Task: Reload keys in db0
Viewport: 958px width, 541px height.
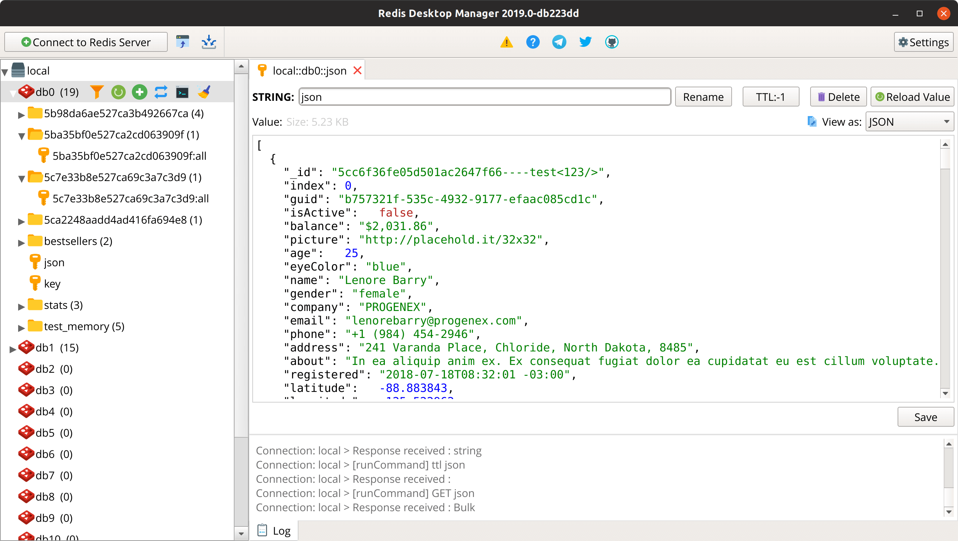Action: pyautogui.click(x=118, y=92)
